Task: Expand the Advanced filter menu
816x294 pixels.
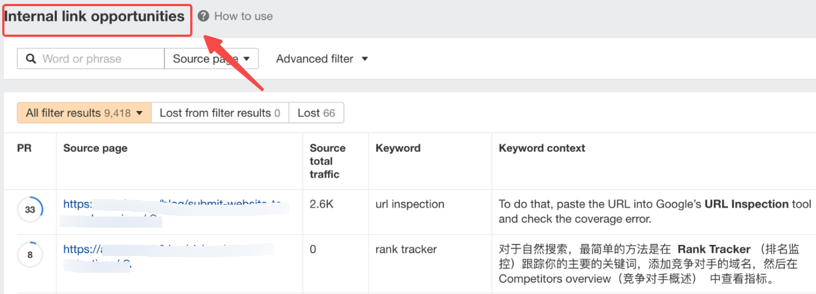Action: tap(322, 59)
